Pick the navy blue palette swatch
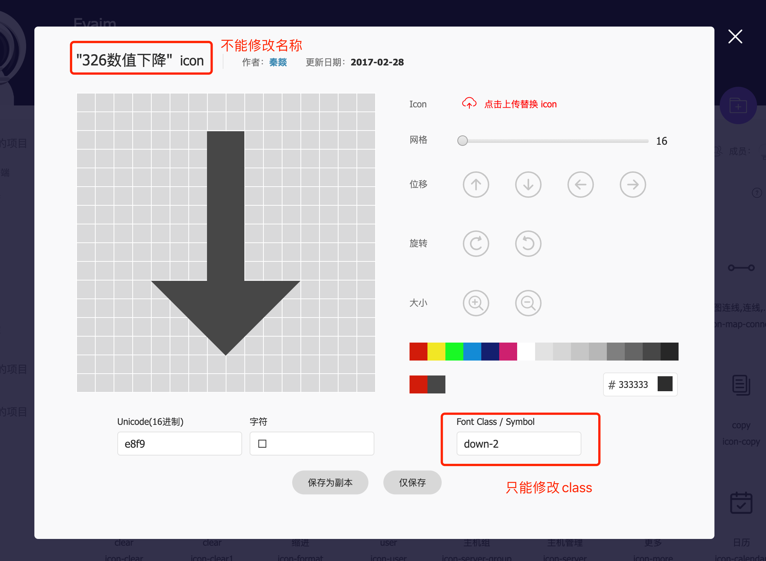 pyautogui.click(x=490, y=352)
